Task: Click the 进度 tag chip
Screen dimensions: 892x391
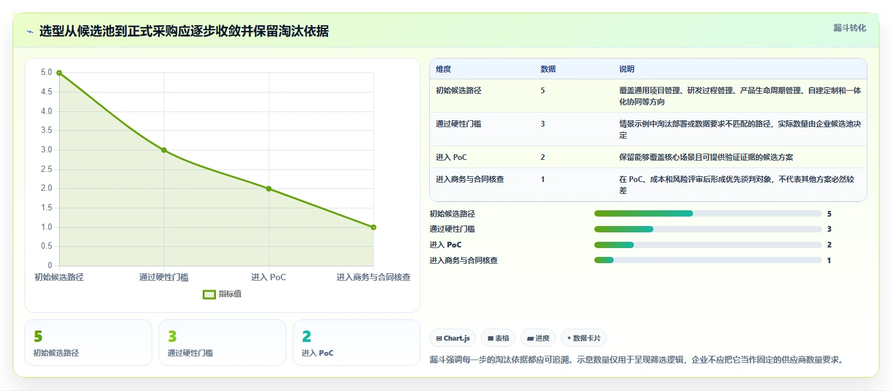Action: (x=538, y=338)
